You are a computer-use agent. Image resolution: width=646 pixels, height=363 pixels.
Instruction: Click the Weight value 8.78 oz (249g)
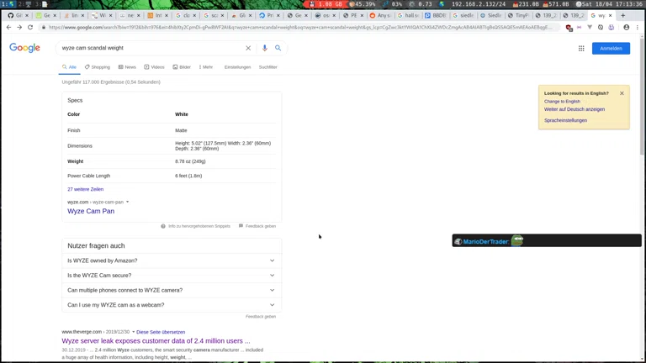(x=190, y=161)
